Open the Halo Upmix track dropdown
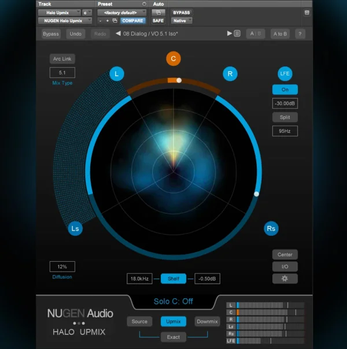The width and height of the screenshot is (347, 349). [x=60, y=13]
